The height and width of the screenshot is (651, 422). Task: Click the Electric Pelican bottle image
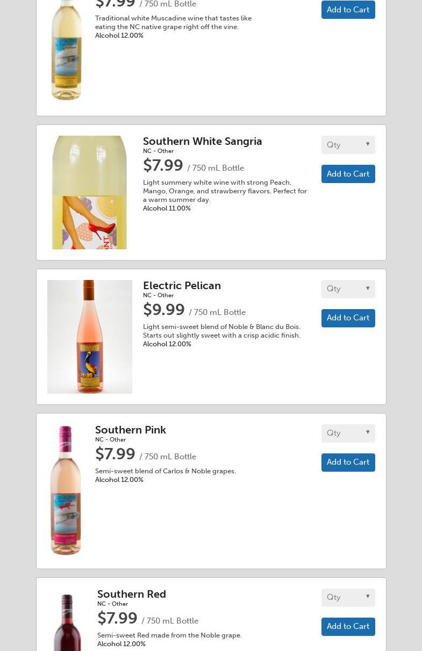coord(89,337)
